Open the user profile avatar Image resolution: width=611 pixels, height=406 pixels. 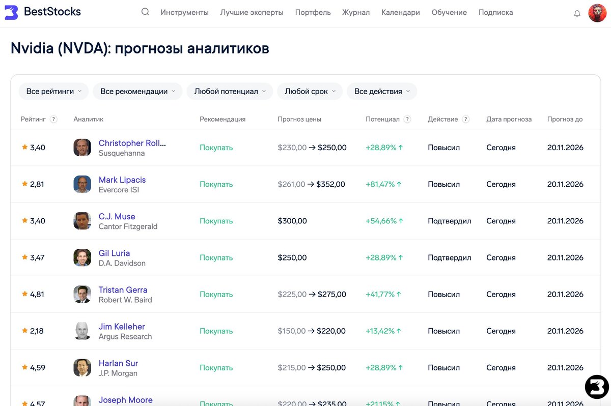[597, 13]
